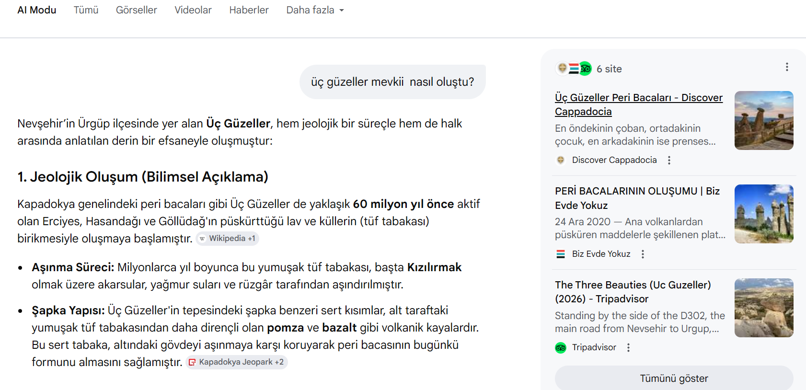
Task: Open The Three Beauties Tripadvisor result
Action: [x=633, y=292]
